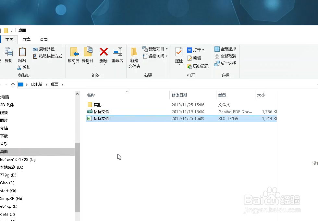
Task: Click 桌面 in the address bar
Action: pyautogui.click(x=55, y=84)
